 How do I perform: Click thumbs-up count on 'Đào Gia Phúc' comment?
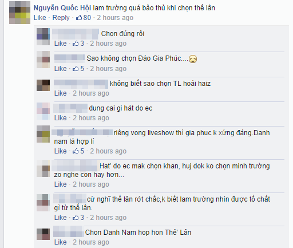[82, 69]
